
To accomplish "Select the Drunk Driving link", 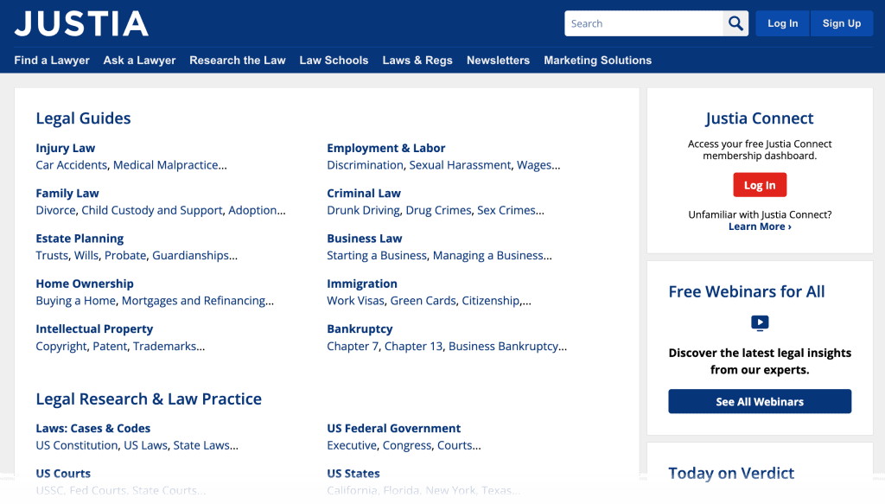I will tap(364, 210).
